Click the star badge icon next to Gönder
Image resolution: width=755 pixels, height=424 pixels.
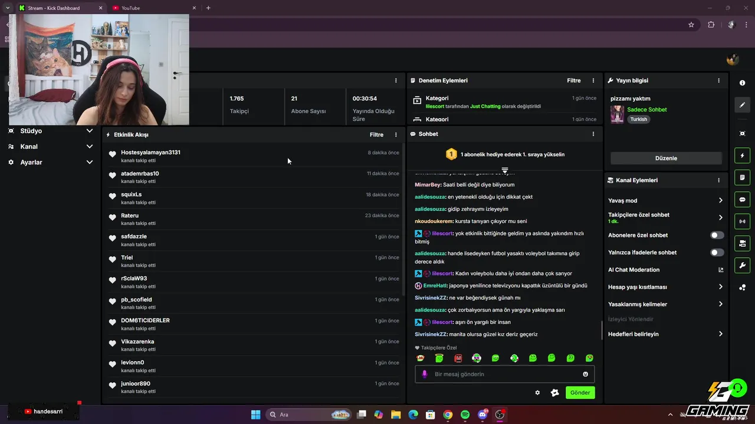coord(554,393)
